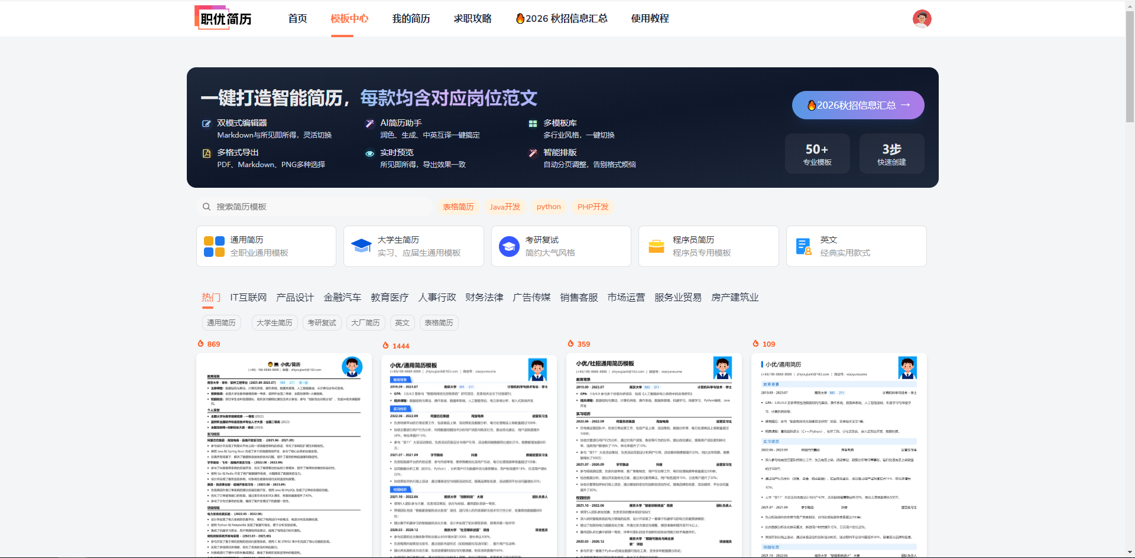
Task: Click the Java开发 search tag
Action: pos(505,207)
